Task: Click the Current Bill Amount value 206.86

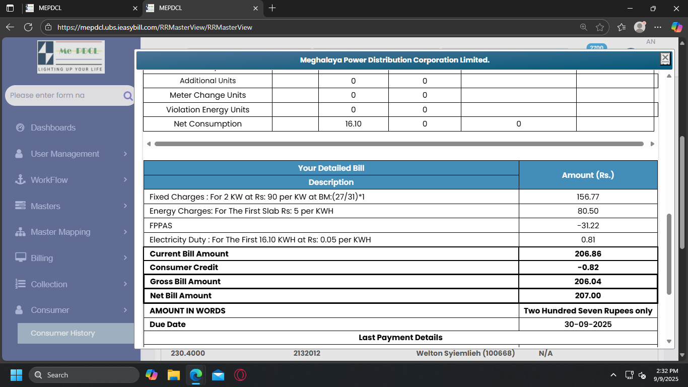Action: 588,254
